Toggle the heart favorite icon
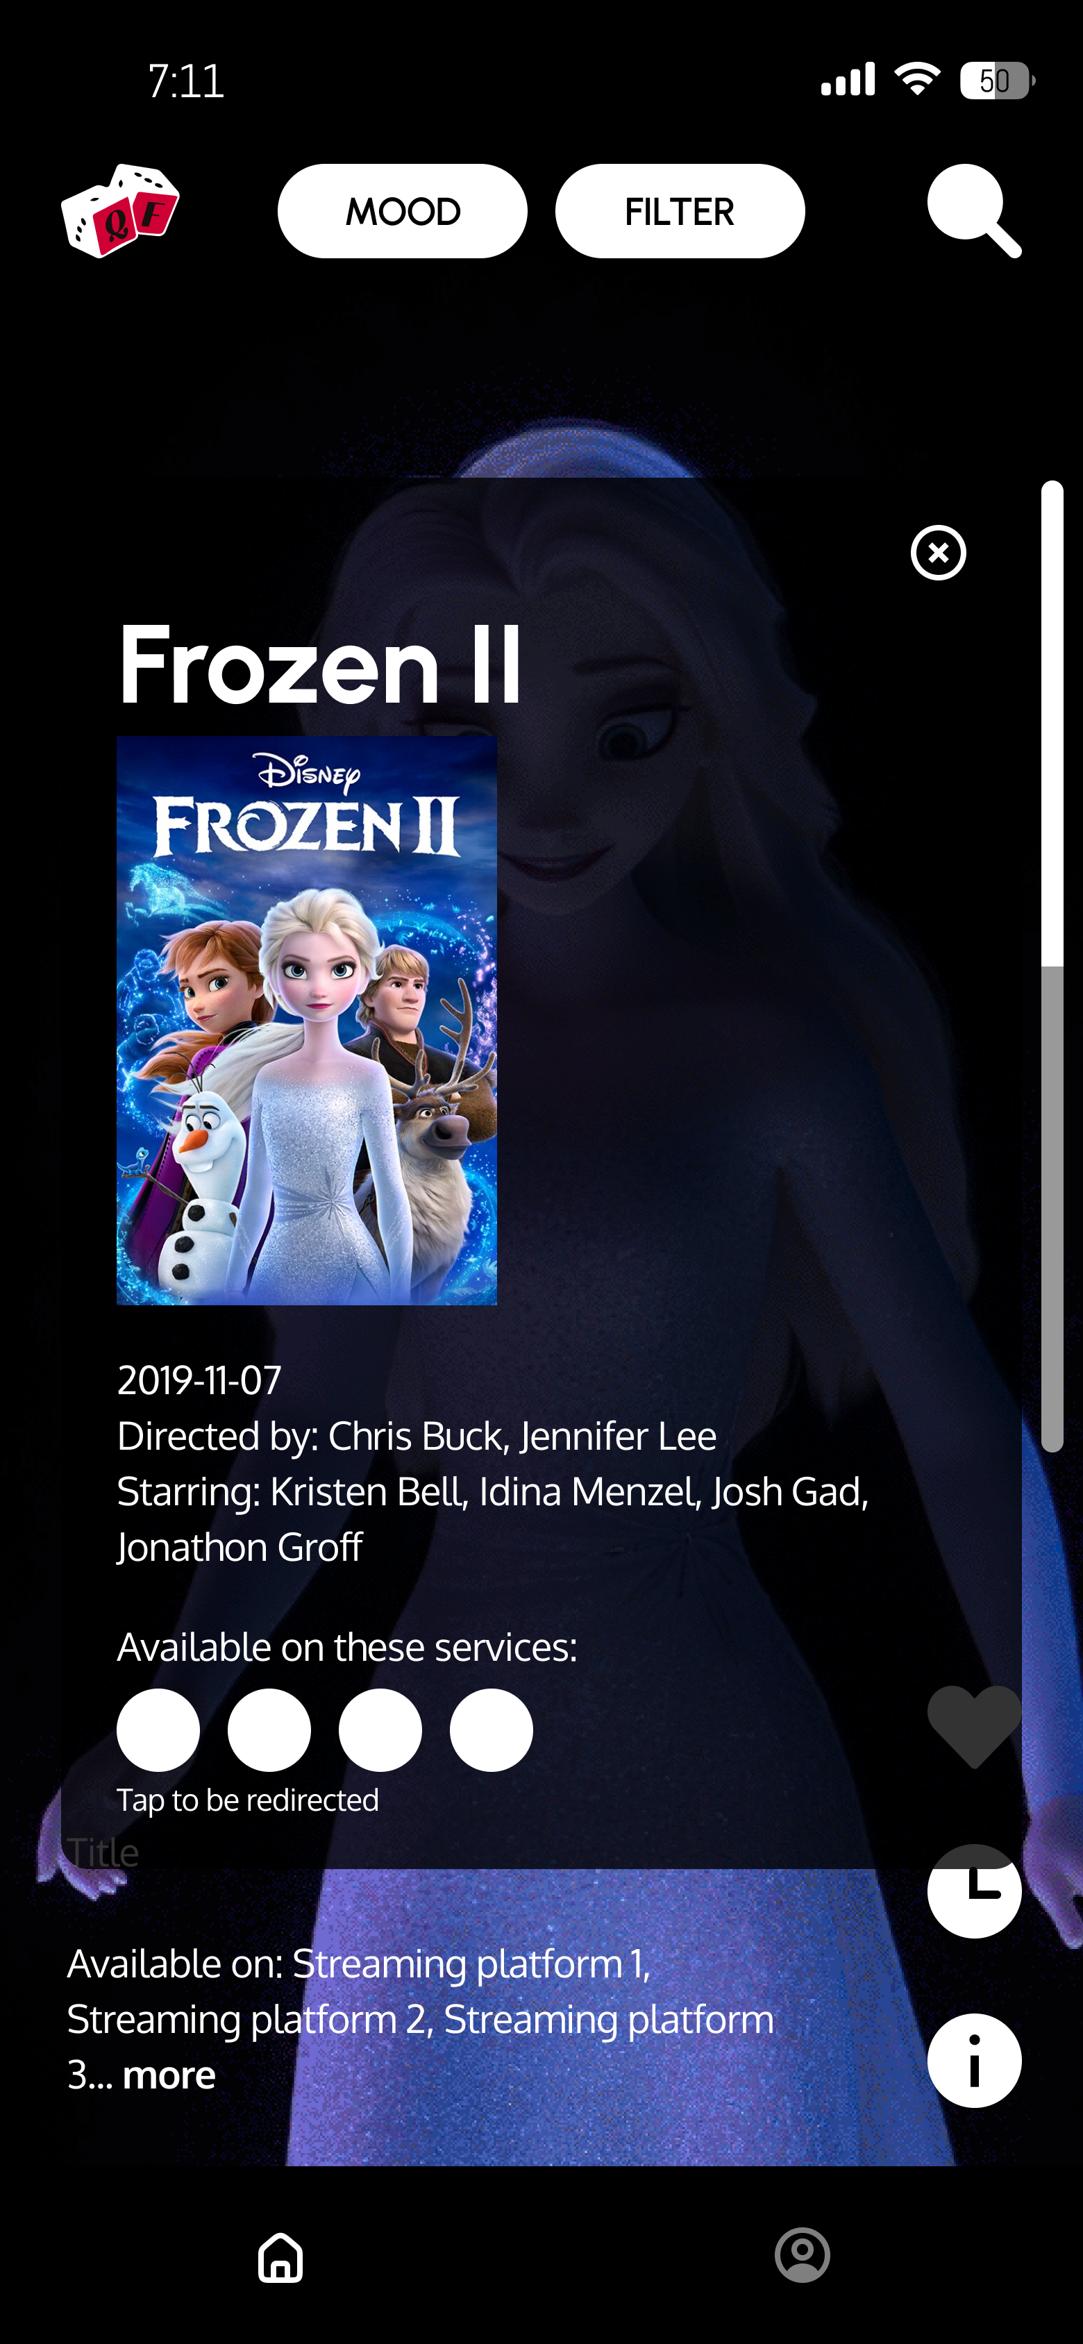Viewport: 1083px width, 2344px height. click(x=974, y=1726)
